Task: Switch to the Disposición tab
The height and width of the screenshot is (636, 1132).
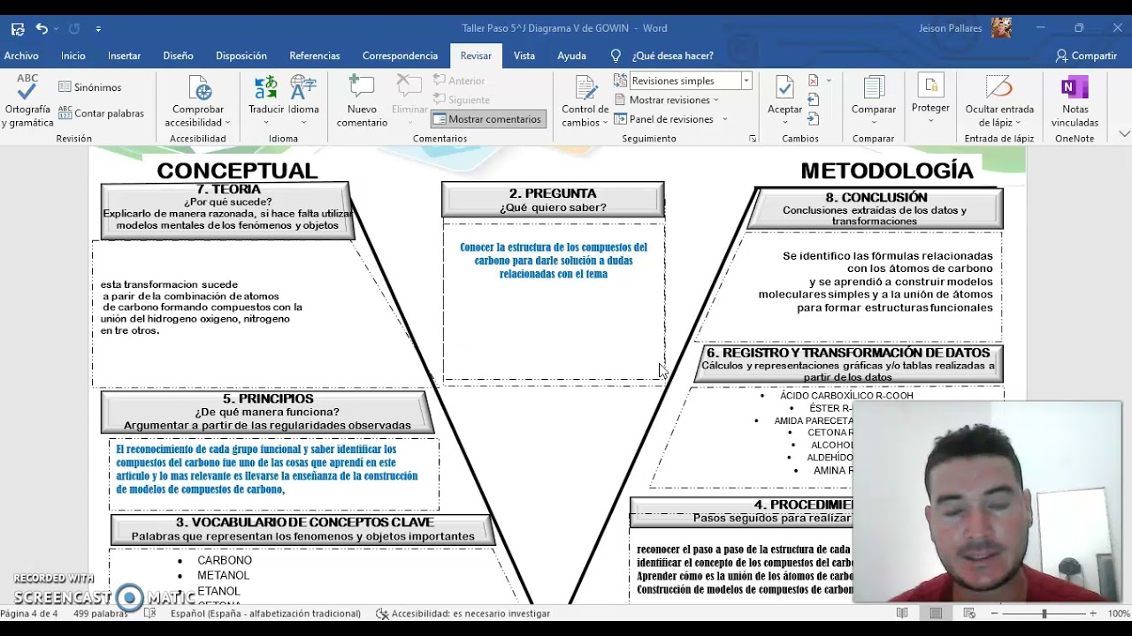Action: (241, 56)
